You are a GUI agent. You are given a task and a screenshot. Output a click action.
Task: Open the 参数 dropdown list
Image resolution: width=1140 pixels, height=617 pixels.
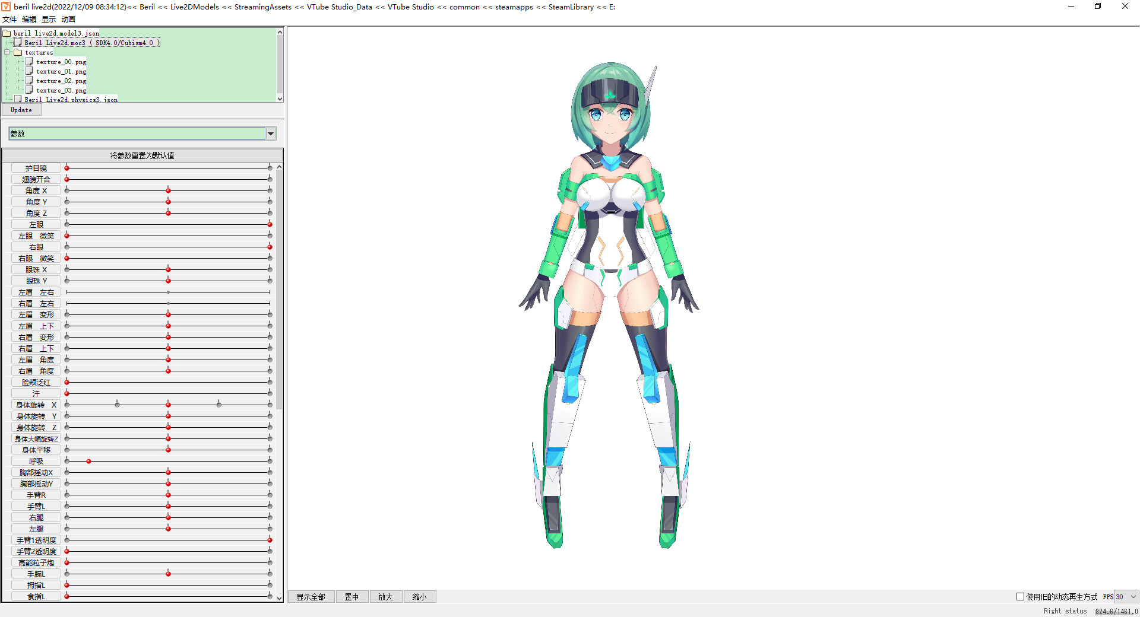point(271,133)
